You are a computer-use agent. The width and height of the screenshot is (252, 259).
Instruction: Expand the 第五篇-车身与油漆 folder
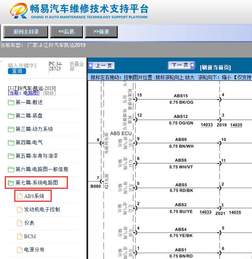(37, 156)
